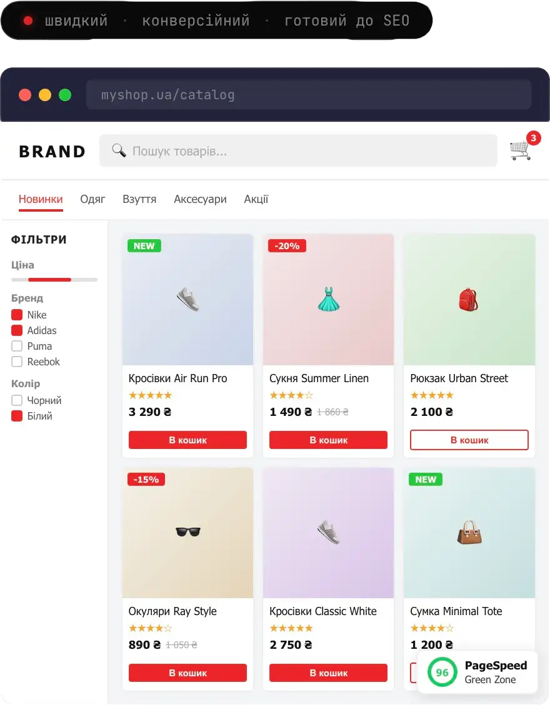Click the Ціна price range slider

[x=54, y=280]
